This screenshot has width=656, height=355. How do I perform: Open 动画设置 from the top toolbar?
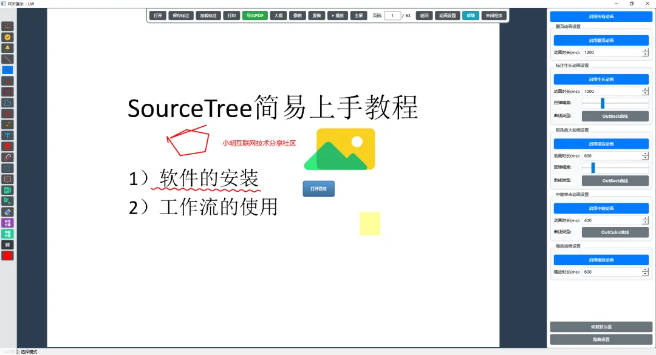coord(447,15)
